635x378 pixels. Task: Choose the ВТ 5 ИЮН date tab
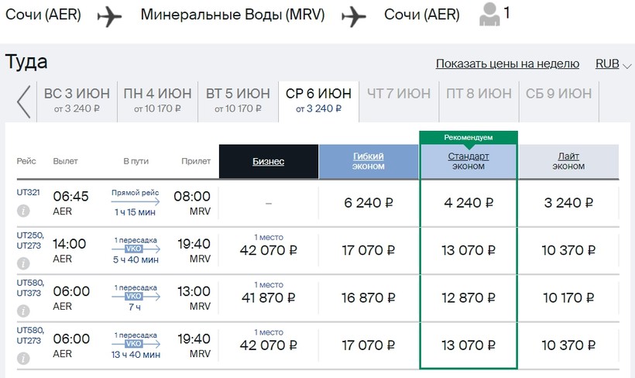pyautogui.click(x=239, y=100)
